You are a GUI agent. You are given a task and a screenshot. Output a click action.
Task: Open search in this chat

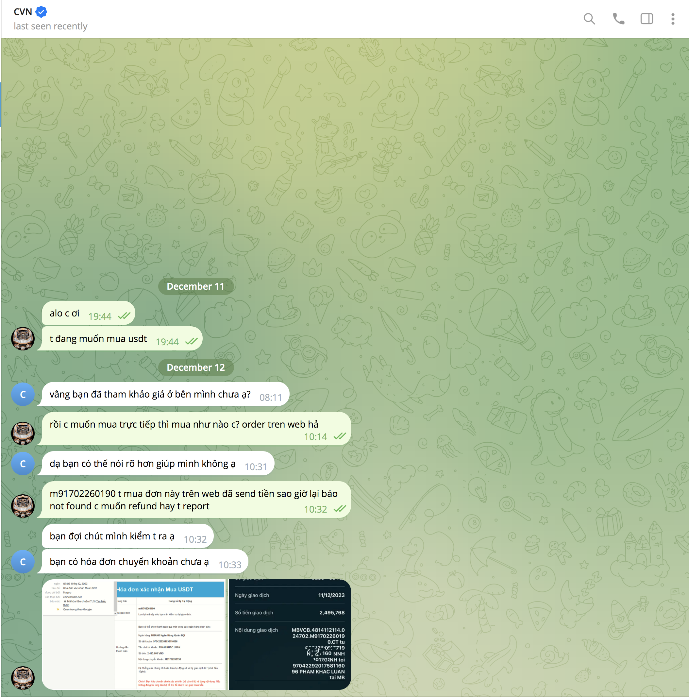[589, 19]
